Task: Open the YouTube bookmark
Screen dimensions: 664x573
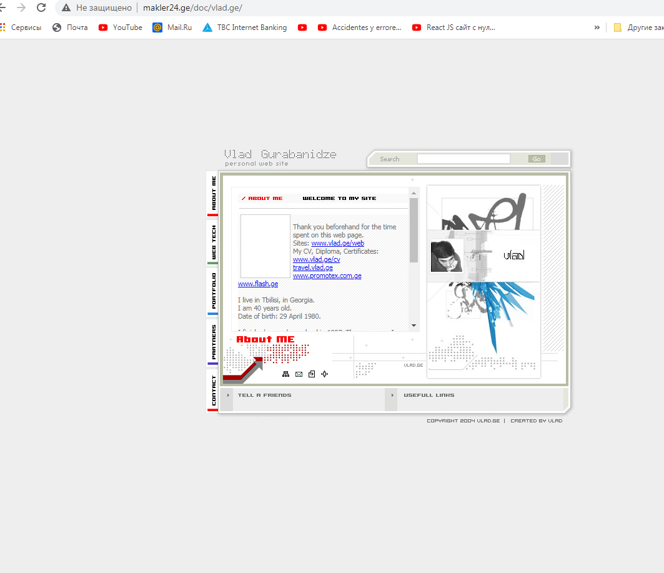Action: pyautogui.click(x=121, y=27)
